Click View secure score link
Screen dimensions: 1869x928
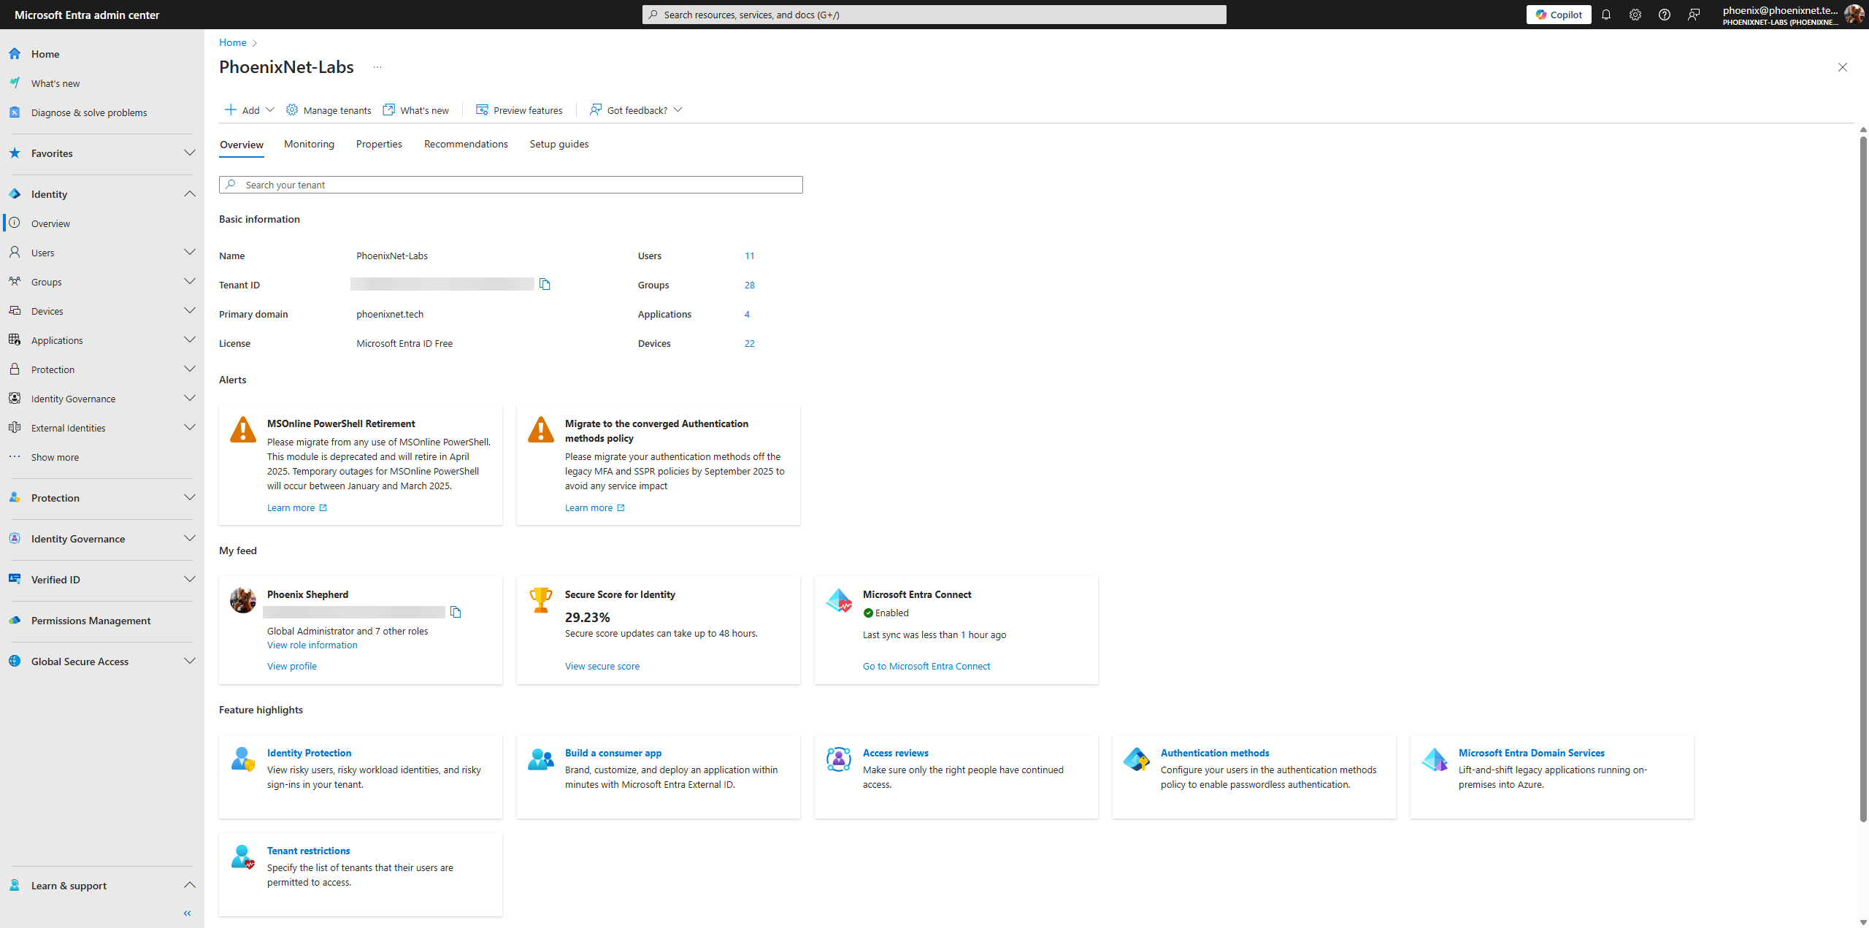pyautogui.click(x=602, y=666)
